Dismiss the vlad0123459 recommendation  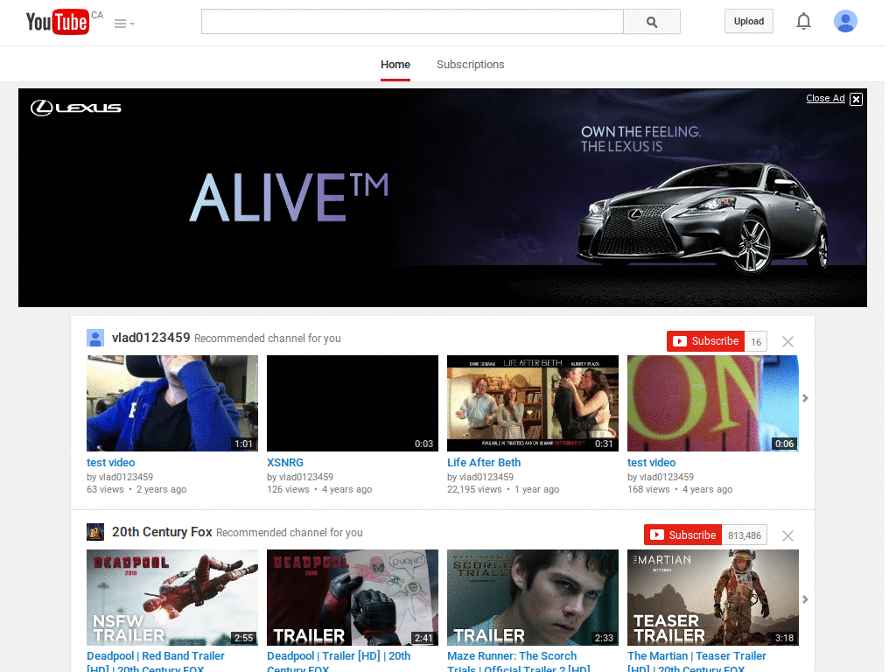pos(787,342)
